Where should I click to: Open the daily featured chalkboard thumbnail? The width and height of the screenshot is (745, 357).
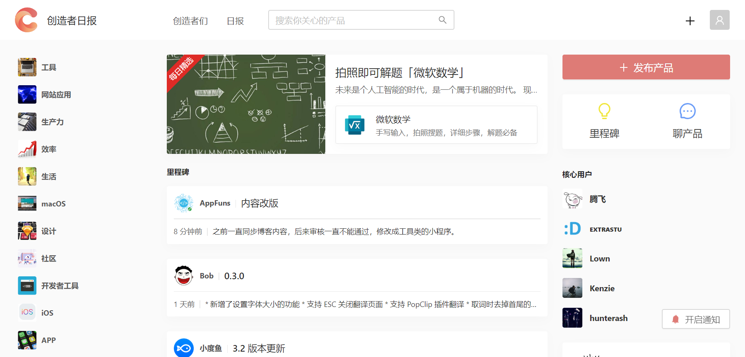246,104
